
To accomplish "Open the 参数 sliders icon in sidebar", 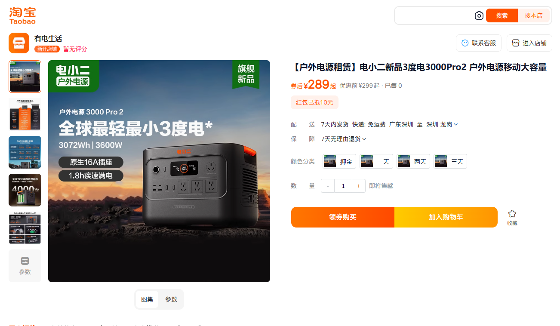I will coord(25,261).
